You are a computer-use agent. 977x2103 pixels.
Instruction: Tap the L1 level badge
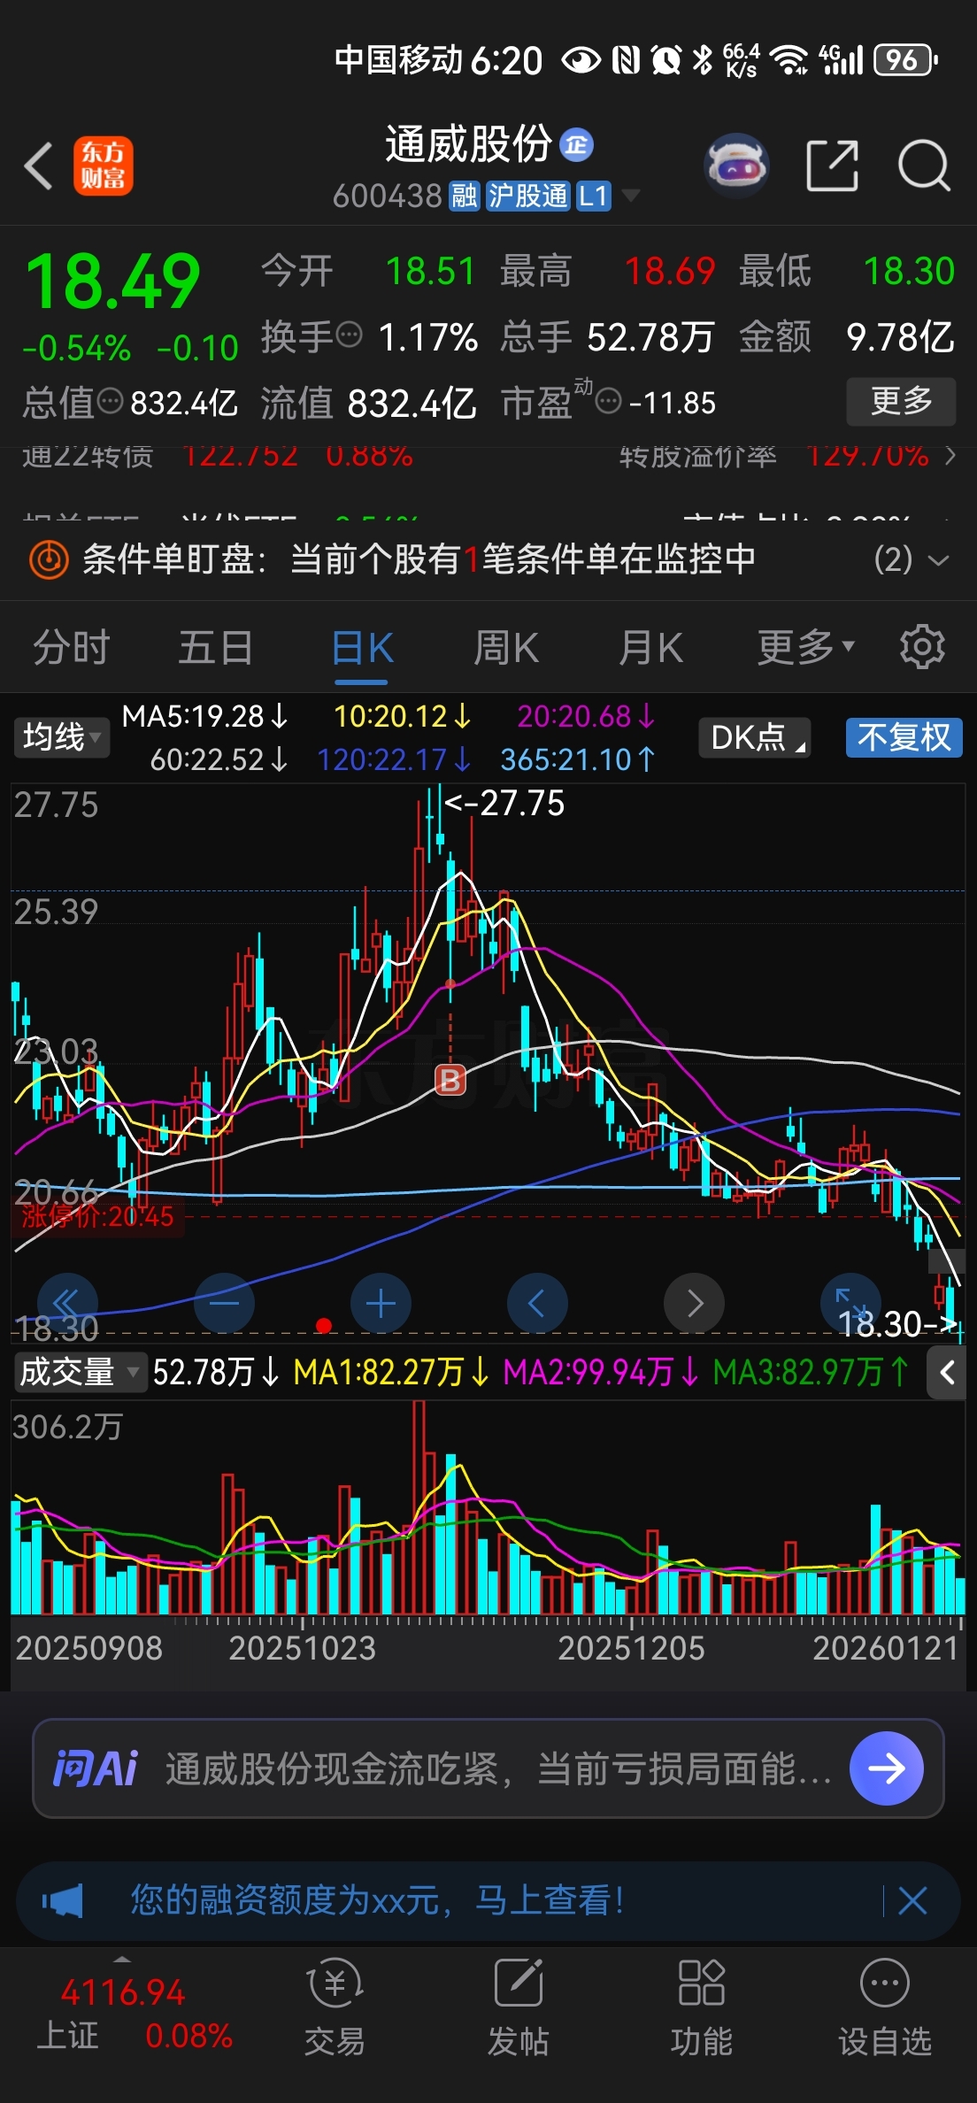(593, 196)
